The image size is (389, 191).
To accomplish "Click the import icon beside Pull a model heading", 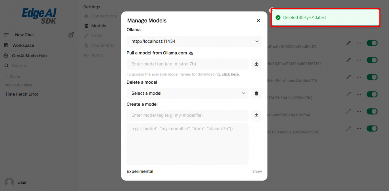I will tap(191, 53).
